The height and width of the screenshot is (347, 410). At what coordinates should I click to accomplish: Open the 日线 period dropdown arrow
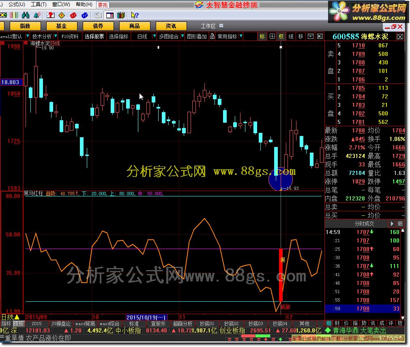point(154,36)
